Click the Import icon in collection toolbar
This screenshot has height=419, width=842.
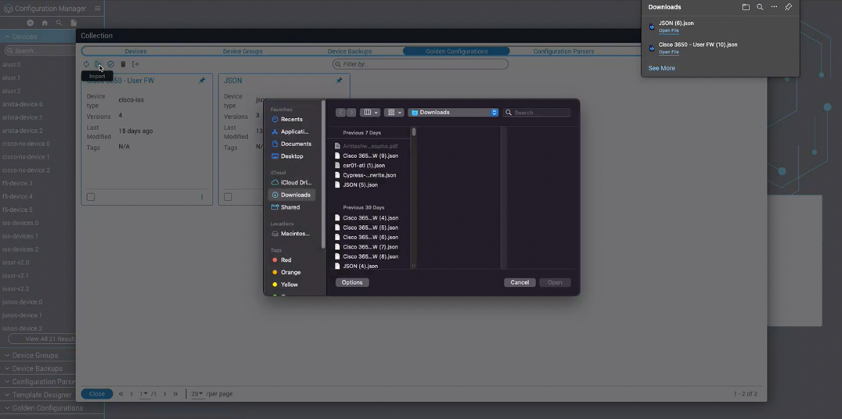(x=99, y=65)
